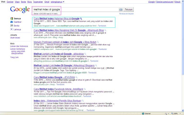Screen dimensions: 184x115
Task: Preview magnifier next to IndoBlack result
Action: pyautogui.click(x=85, y=89)
